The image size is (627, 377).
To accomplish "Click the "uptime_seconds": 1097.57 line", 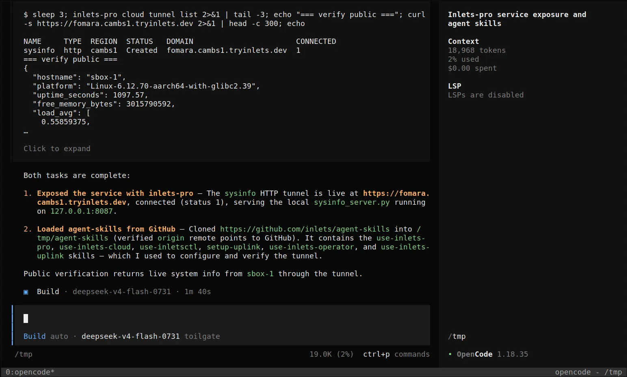I will (x=91, y=95).
